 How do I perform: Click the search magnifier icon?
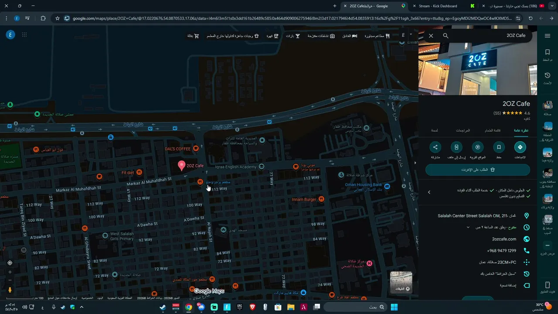click(x=446, y=36)
